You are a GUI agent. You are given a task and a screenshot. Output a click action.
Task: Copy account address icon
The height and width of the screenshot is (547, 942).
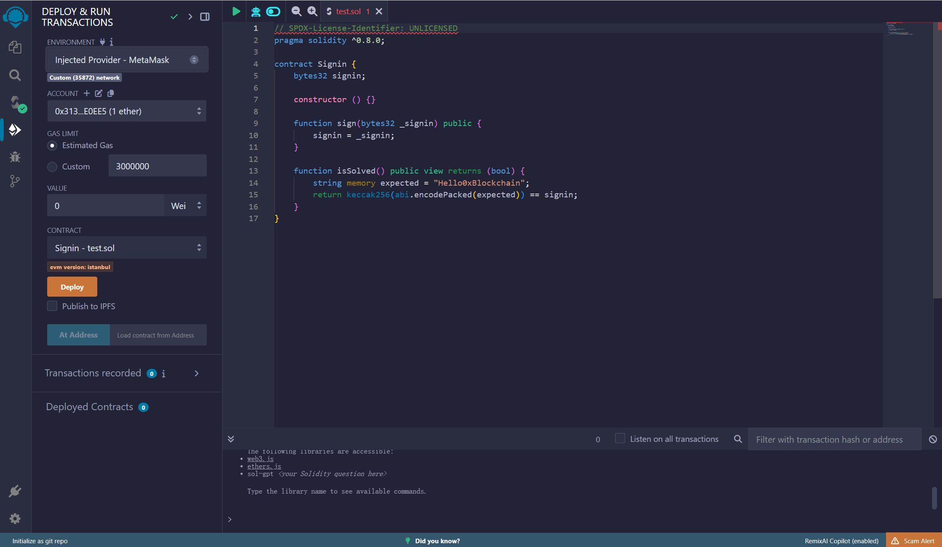tap(111, 93)
